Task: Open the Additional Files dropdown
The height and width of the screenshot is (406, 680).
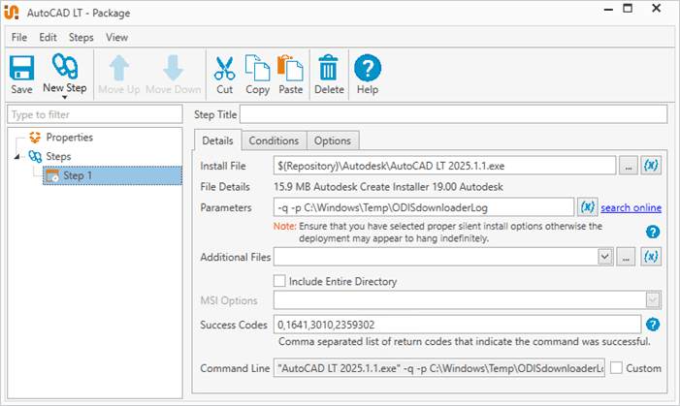Action: pyautogui.click(x=605, y=257)
